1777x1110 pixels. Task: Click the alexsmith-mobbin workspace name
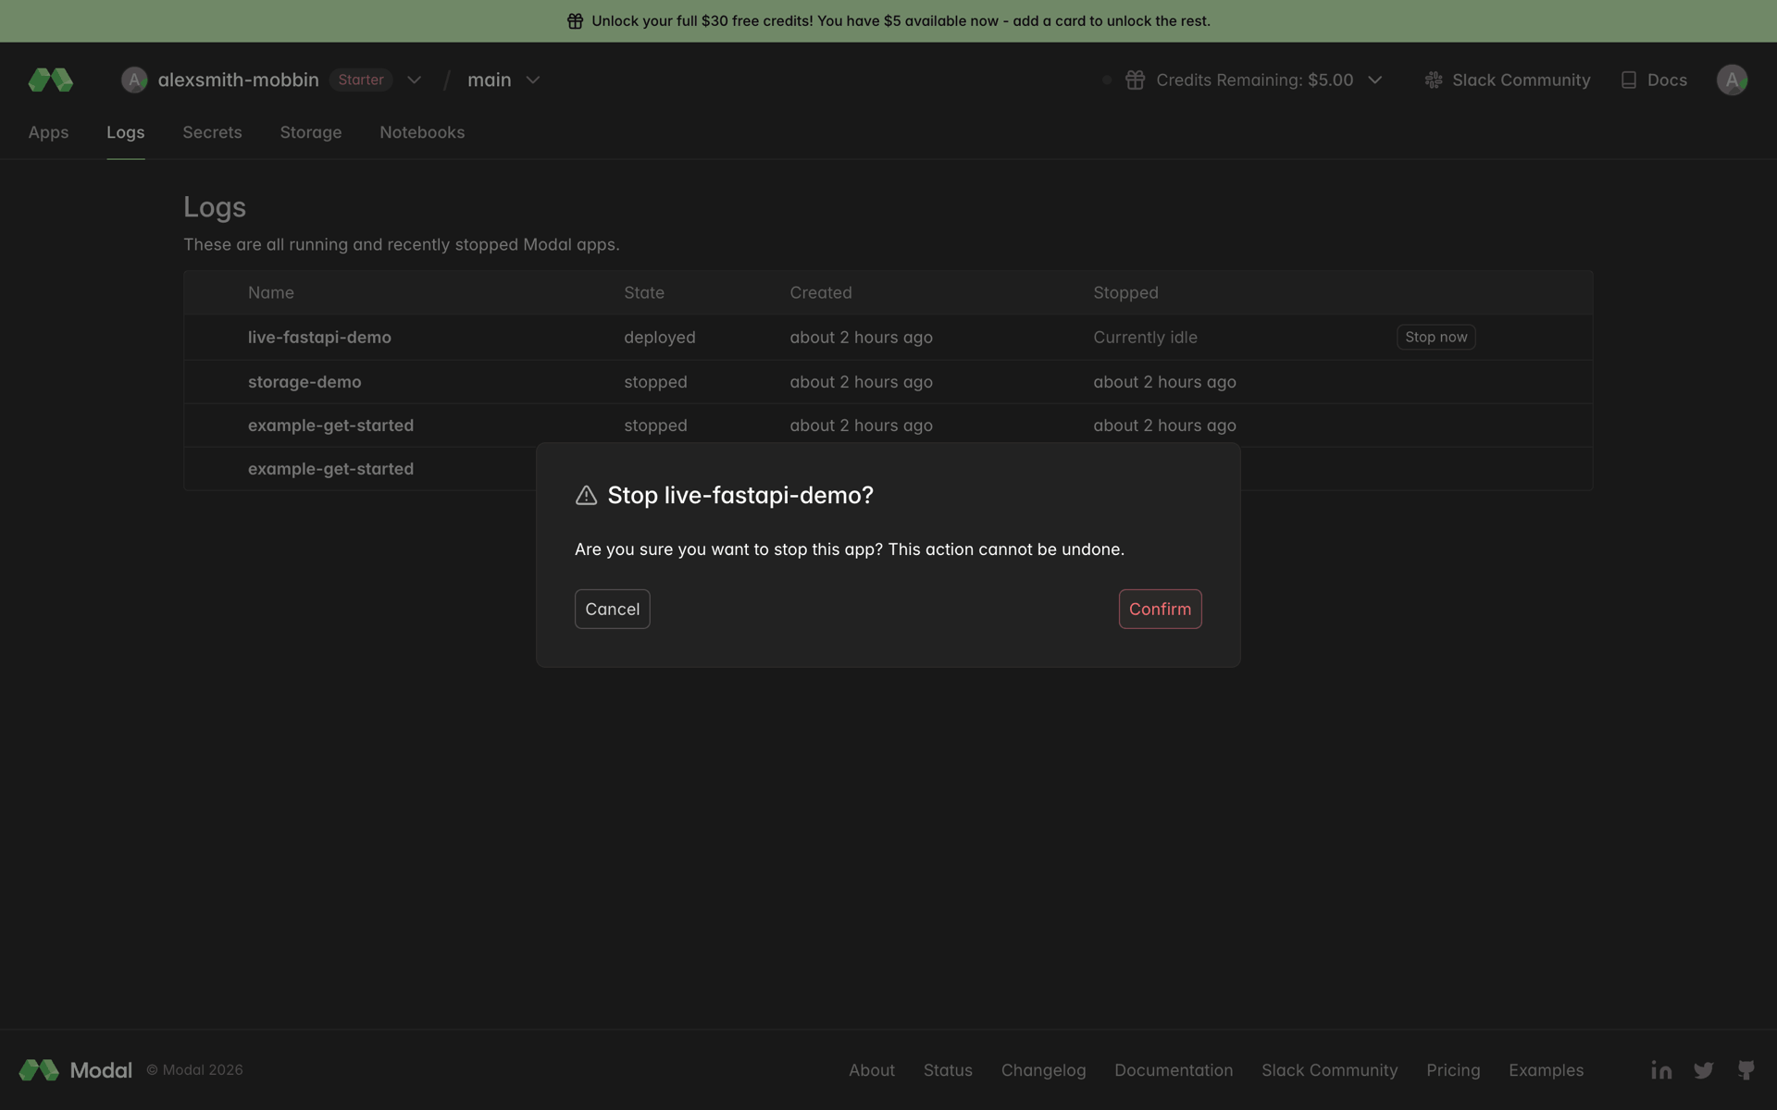(238, 80)
